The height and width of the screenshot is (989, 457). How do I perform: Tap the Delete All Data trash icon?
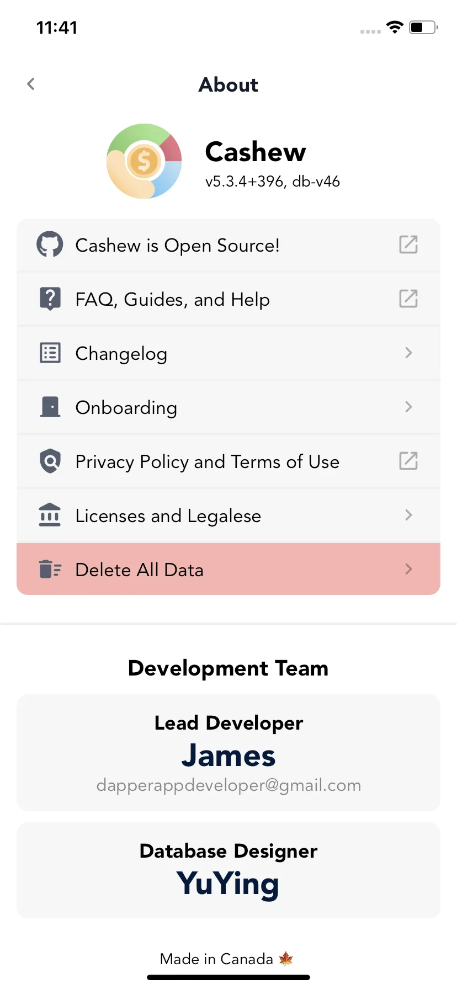click(50, 569)
